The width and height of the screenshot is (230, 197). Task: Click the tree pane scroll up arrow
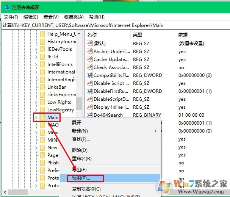coord(79,34)
